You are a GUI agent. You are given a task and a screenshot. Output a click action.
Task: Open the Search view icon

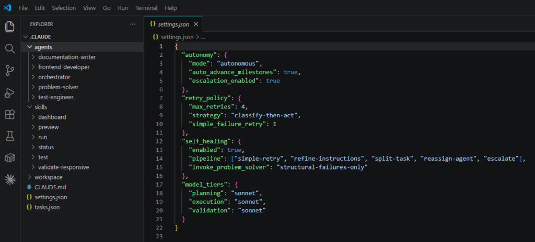tap(10, 49)
